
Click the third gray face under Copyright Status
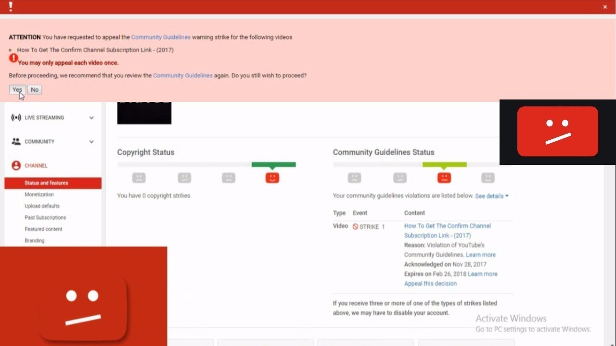(x=229, y=178)
